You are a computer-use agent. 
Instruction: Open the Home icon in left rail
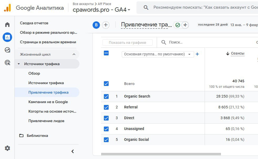(x=7, y=25)
